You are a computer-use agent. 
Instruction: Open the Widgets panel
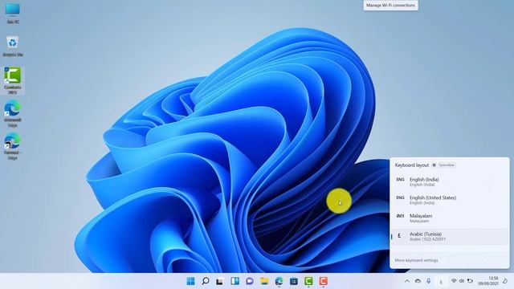(235, 281)
